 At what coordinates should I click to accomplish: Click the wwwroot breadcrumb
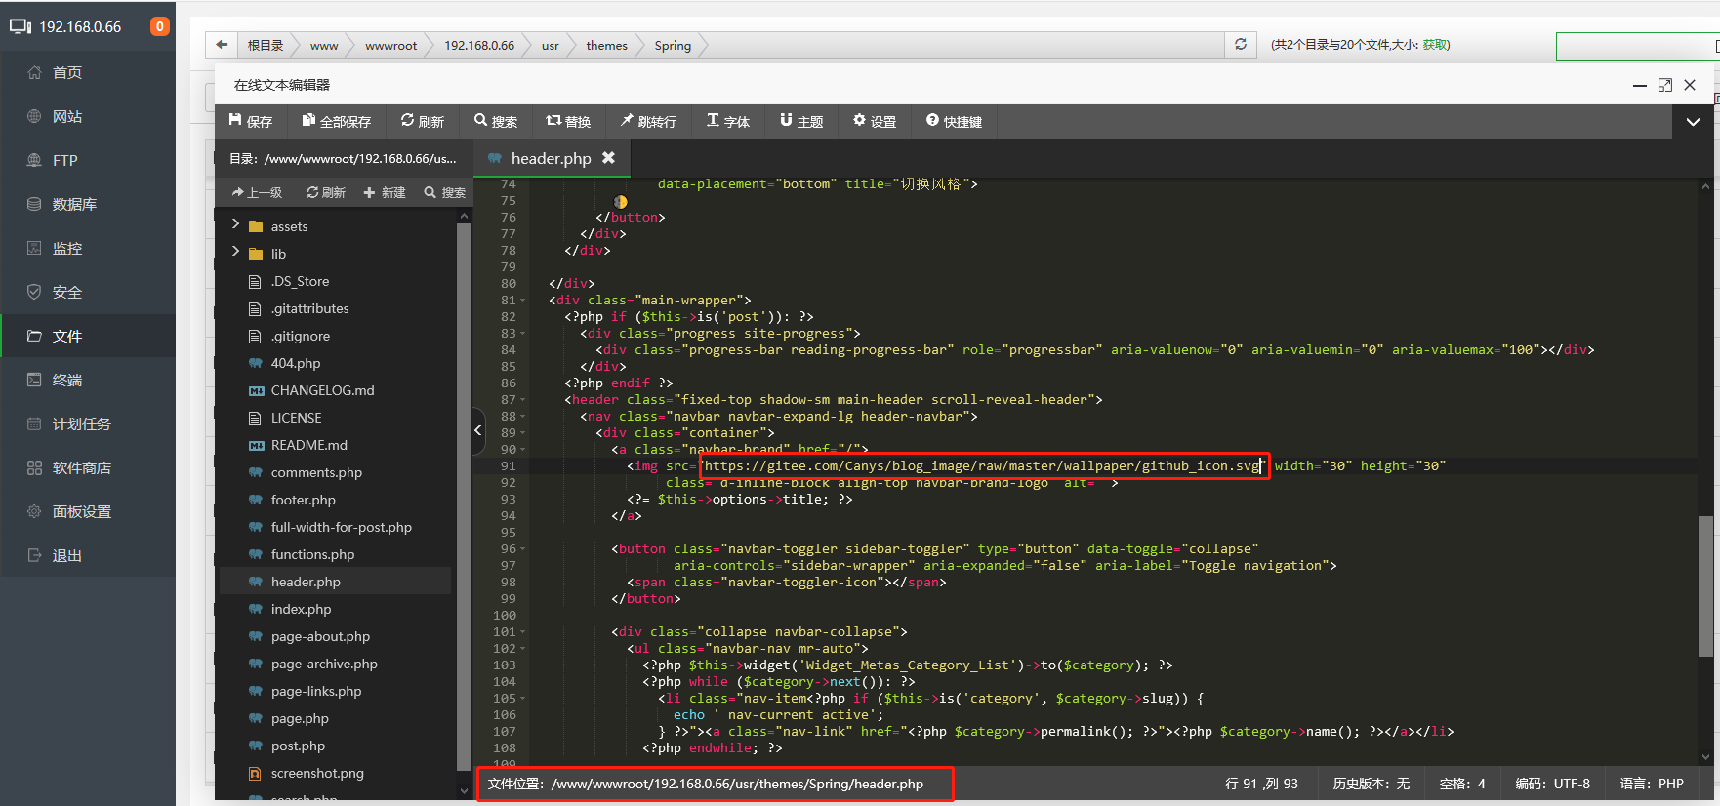point(390,45)
